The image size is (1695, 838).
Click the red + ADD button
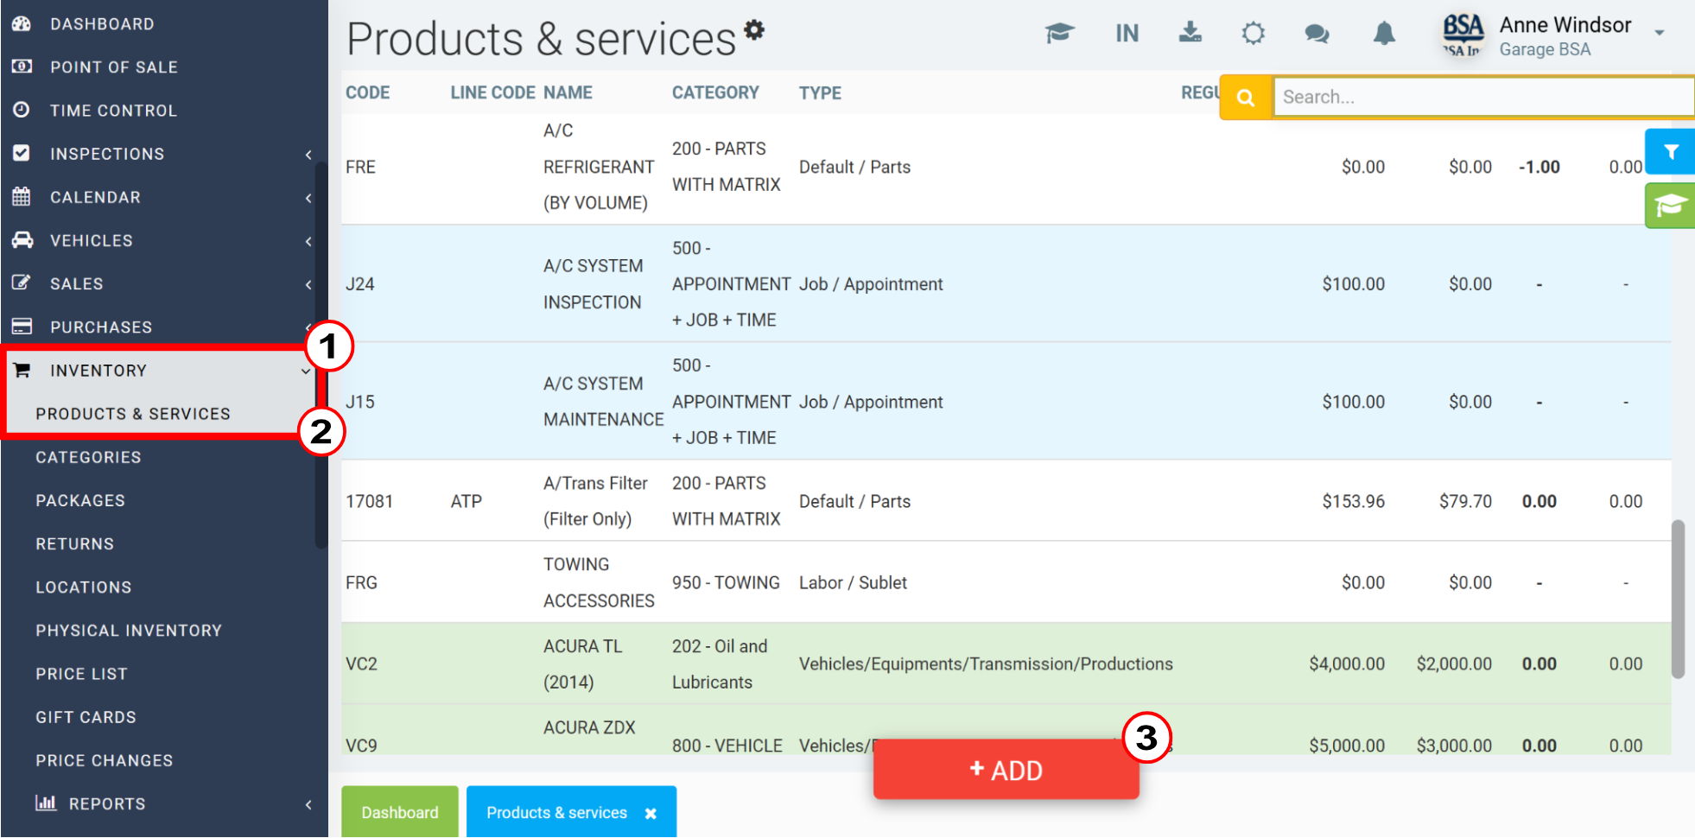[1006, 770]
